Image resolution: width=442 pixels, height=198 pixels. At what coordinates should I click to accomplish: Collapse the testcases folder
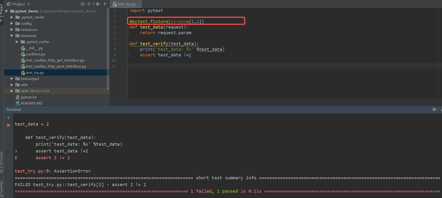click(x=12, y=36)
